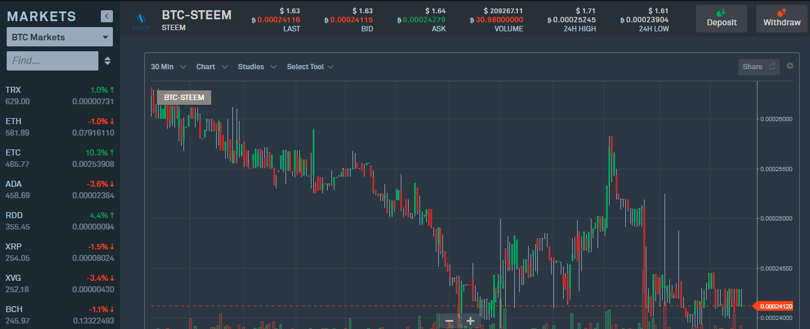Click the BTC-STEEM chart label tag
Viewport: 810px width, 329px height.
click(184, 97)
